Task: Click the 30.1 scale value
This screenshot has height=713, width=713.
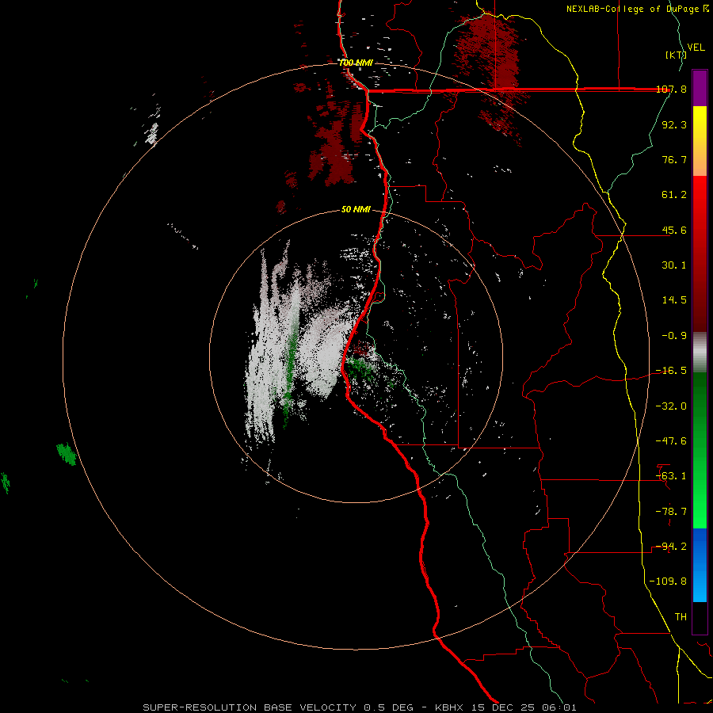Action: click(674, 265)
